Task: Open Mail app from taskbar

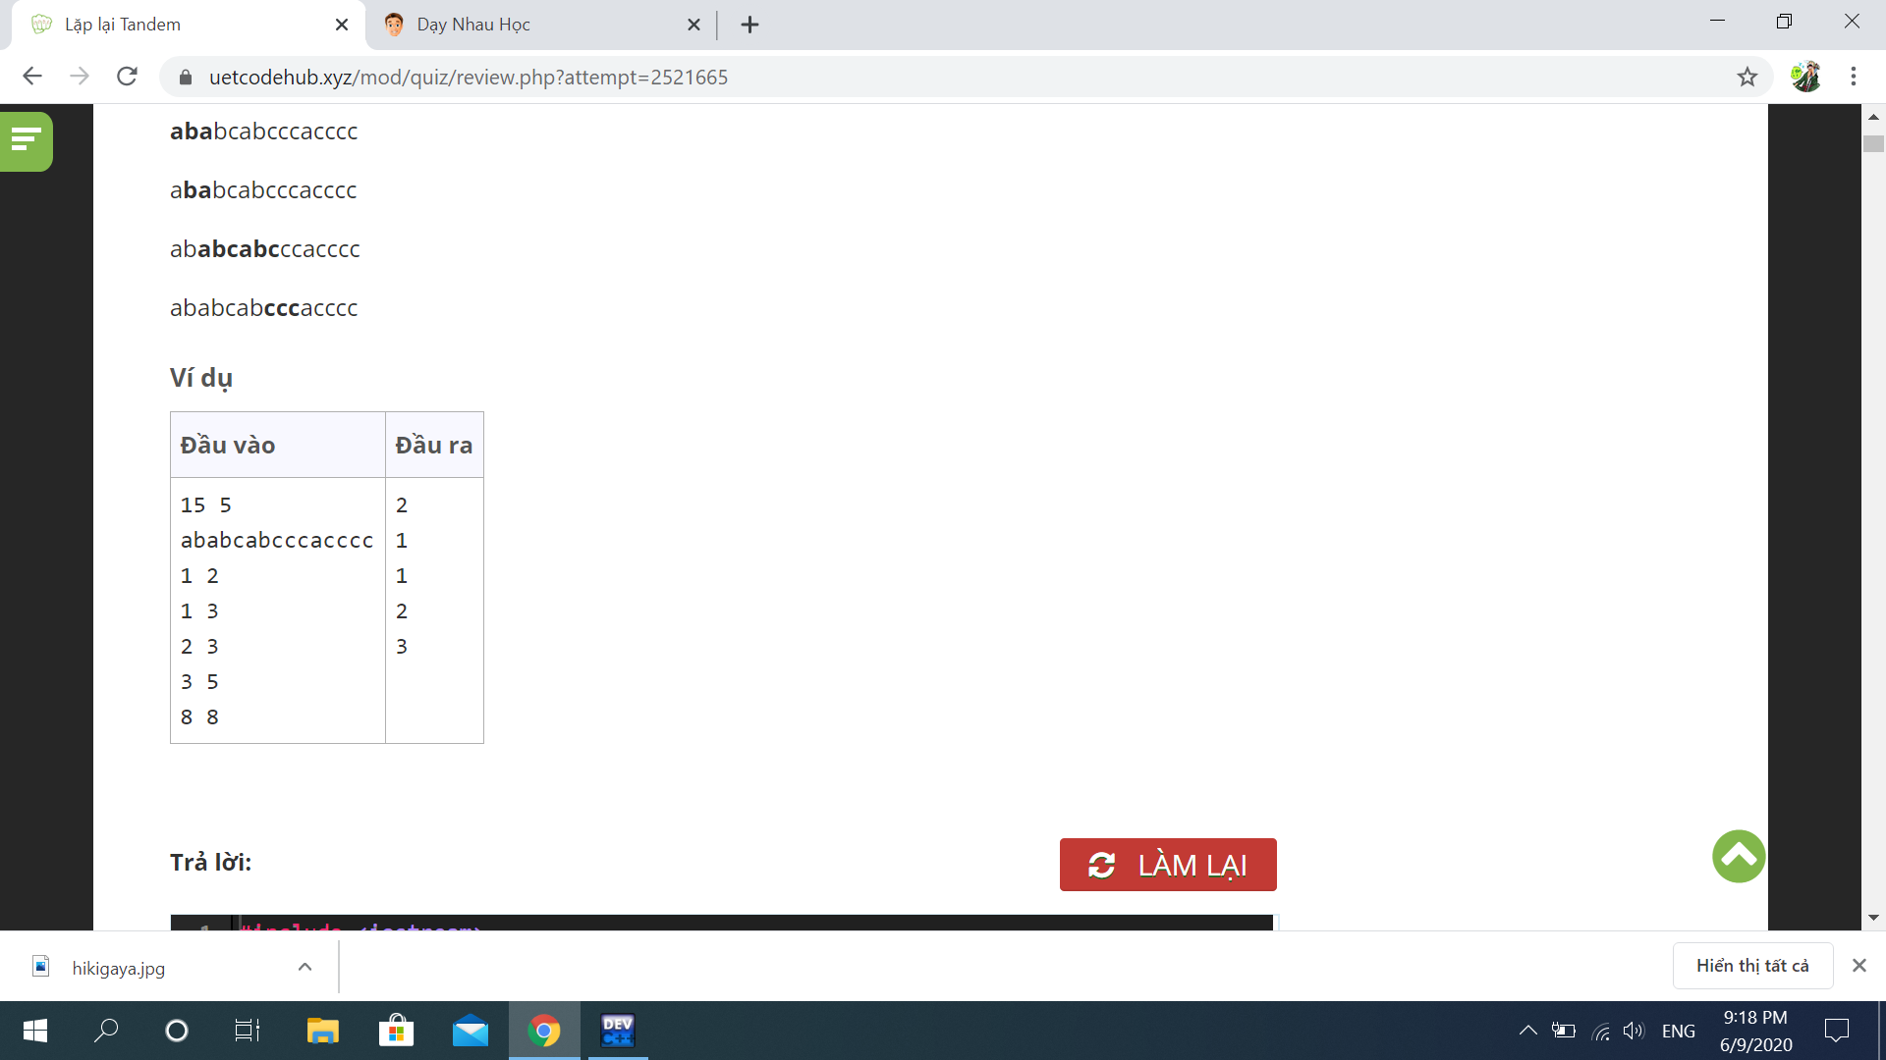Action: [470, 1031]
